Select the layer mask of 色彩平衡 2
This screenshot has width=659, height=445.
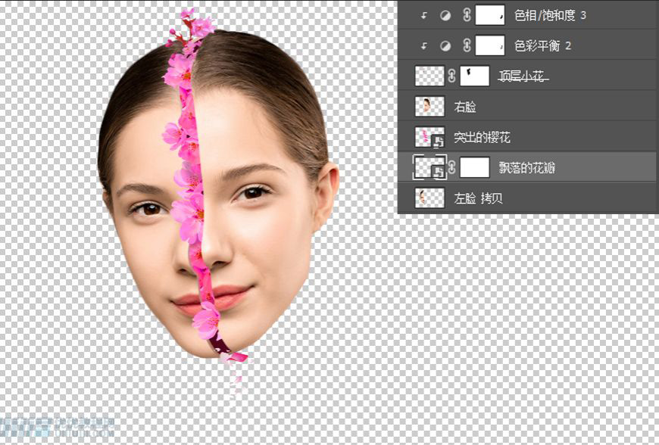point(489,45)
